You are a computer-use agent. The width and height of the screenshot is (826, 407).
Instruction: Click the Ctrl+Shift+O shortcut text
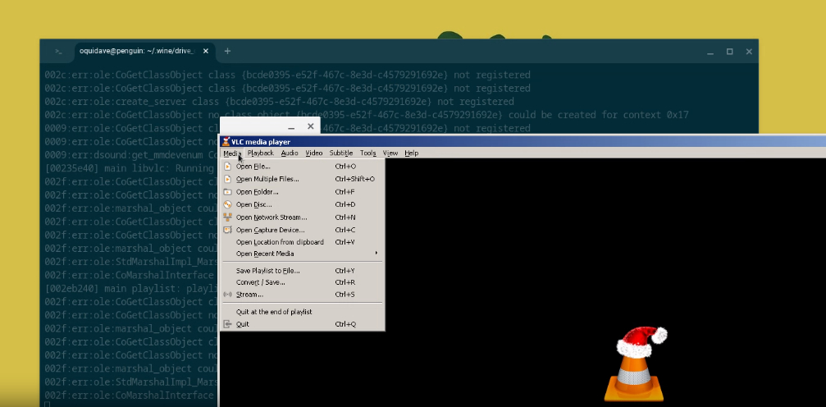click(x=354, y=179)
